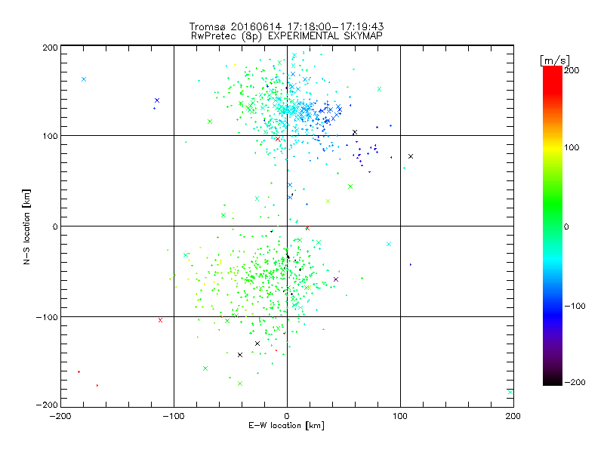Click the colorbar '0' label
604x453 pixels.
[x=566, y=226]
